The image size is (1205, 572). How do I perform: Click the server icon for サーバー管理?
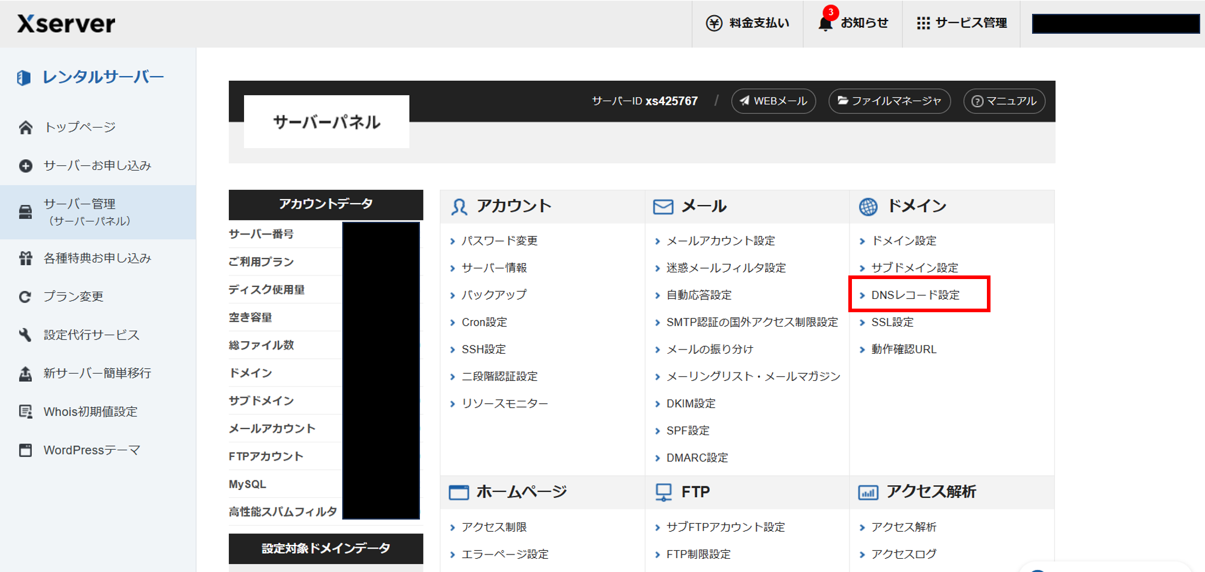25,212
